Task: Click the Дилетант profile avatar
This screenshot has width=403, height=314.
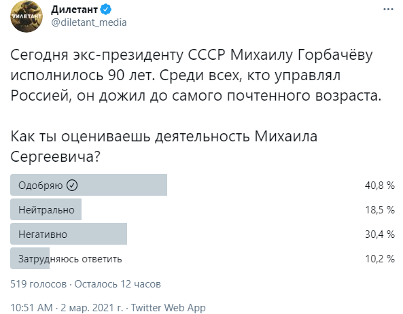Action: tap(27, 16)
